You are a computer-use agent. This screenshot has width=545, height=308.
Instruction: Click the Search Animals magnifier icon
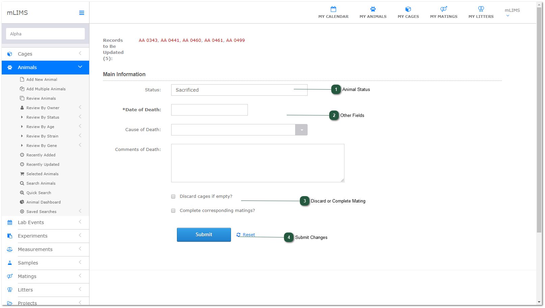[22, 183]
